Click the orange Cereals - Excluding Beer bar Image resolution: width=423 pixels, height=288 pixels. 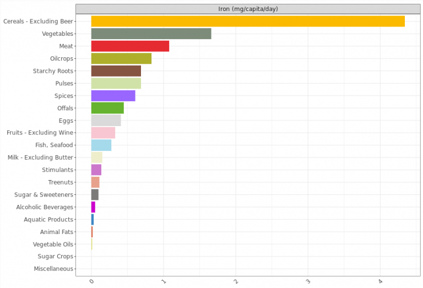point(247,21)
